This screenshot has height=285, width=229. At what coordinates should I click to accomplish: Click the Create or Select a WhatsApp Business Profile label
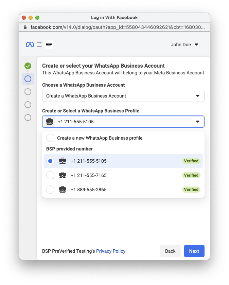(x=91, y=111)
